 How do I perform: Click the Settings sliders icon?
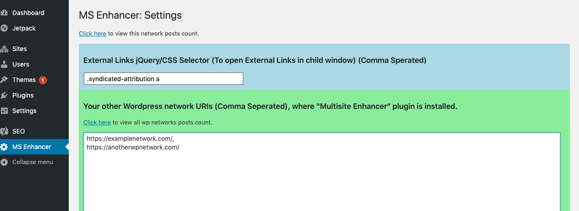[x=4, y=111]
